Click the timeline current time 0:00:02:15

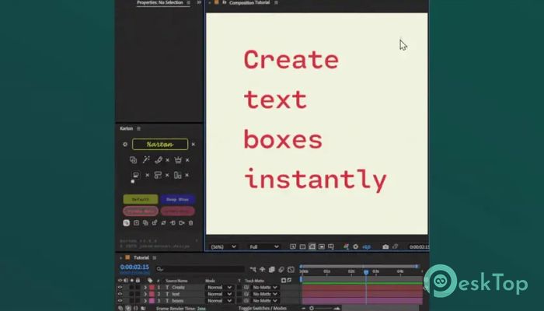point(134,267)
